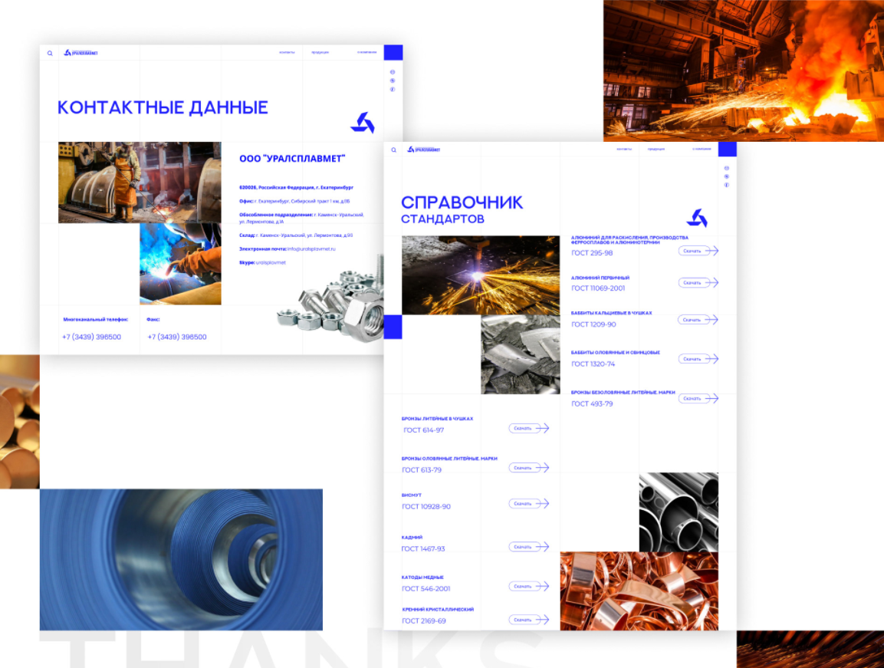This screenshot has height=668, width=884.
Task: Click the Уралсплавмет logo in the standards page header
Action: [423, 150]
